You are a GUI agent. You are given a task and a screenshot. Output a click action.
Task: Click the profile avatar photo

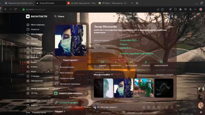pyautogui.click(x=70, y=40)
